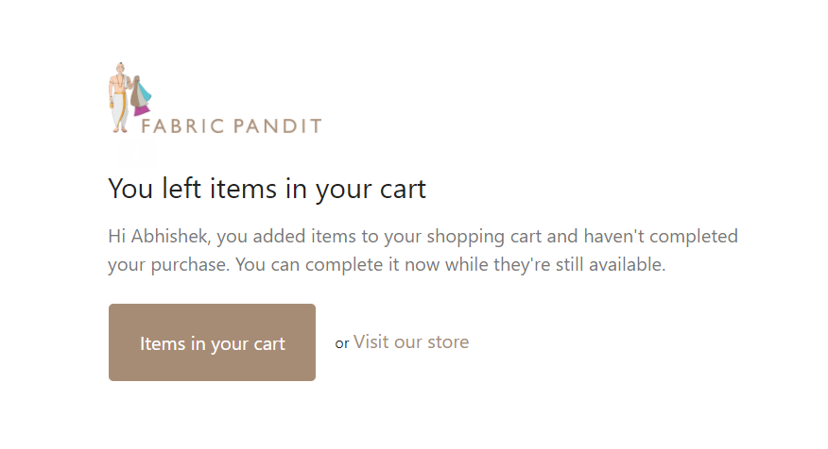Click the FABRIC word in the logo
The image size is (828, 449).
pos(183,126)
